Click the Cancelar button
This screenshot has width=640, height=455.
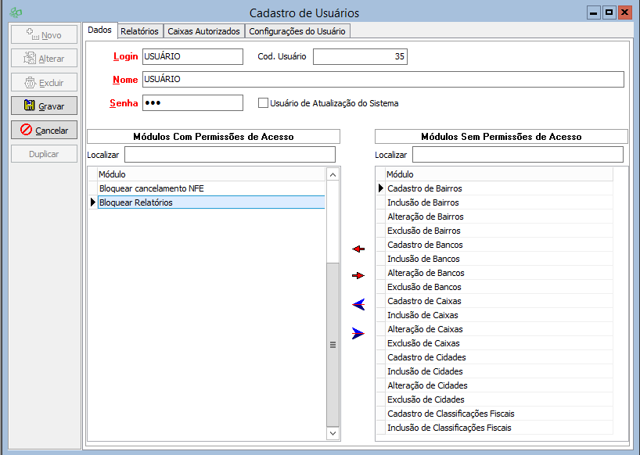[x=44, y=131]
